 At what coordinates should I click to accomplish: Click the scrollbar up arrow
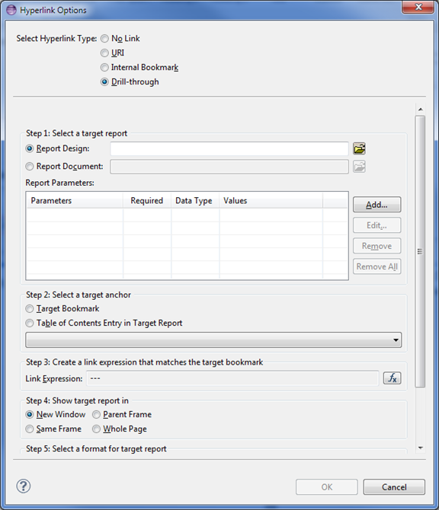421,110
